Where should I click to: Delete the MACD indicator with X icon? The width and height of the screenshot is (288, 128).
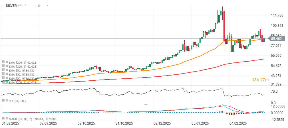(6, 118)
